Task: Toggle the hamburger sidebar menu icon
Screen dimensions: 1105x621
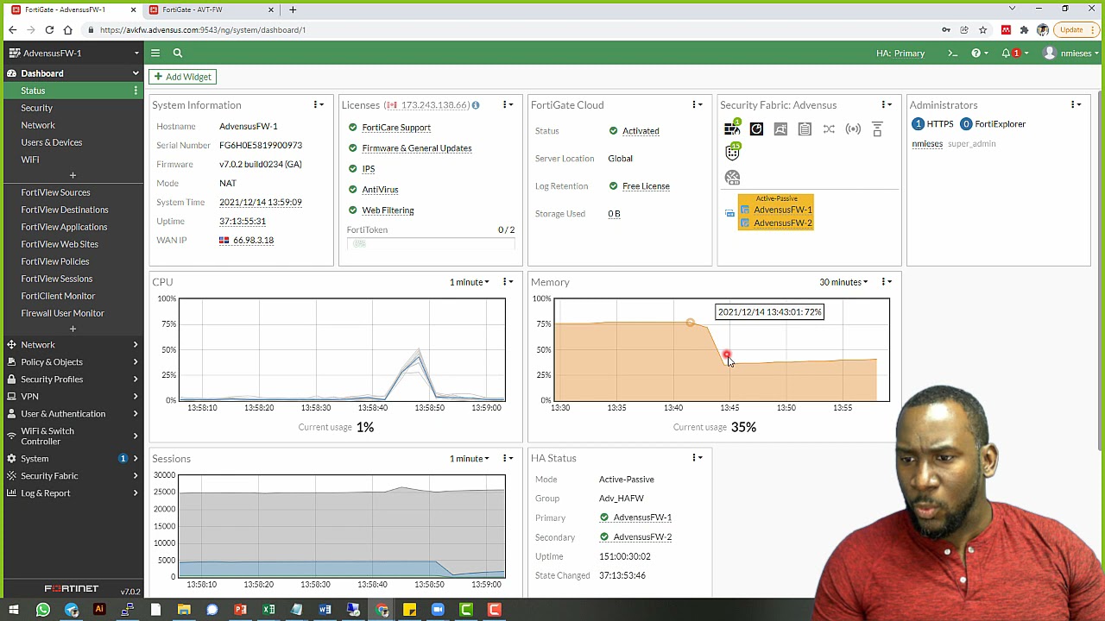Action: tap(155, 53)
